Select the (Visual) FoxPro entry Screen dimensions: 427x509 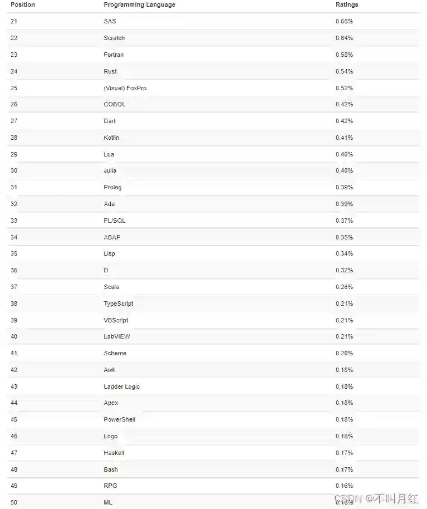click(x=125, y=89)
